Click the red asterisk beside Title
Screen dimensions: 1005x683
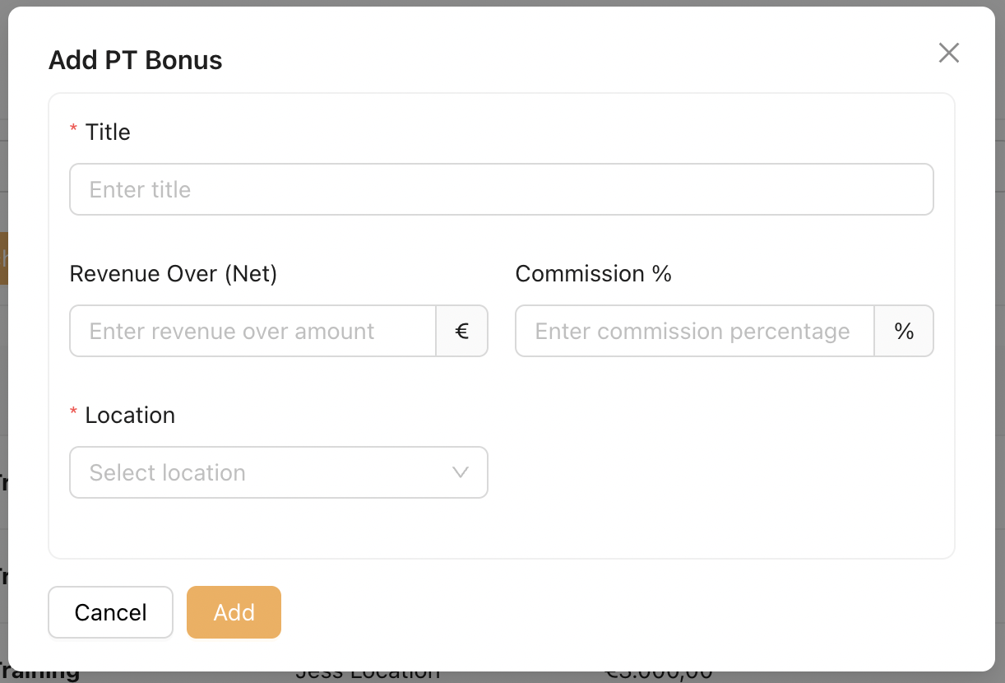74,131
